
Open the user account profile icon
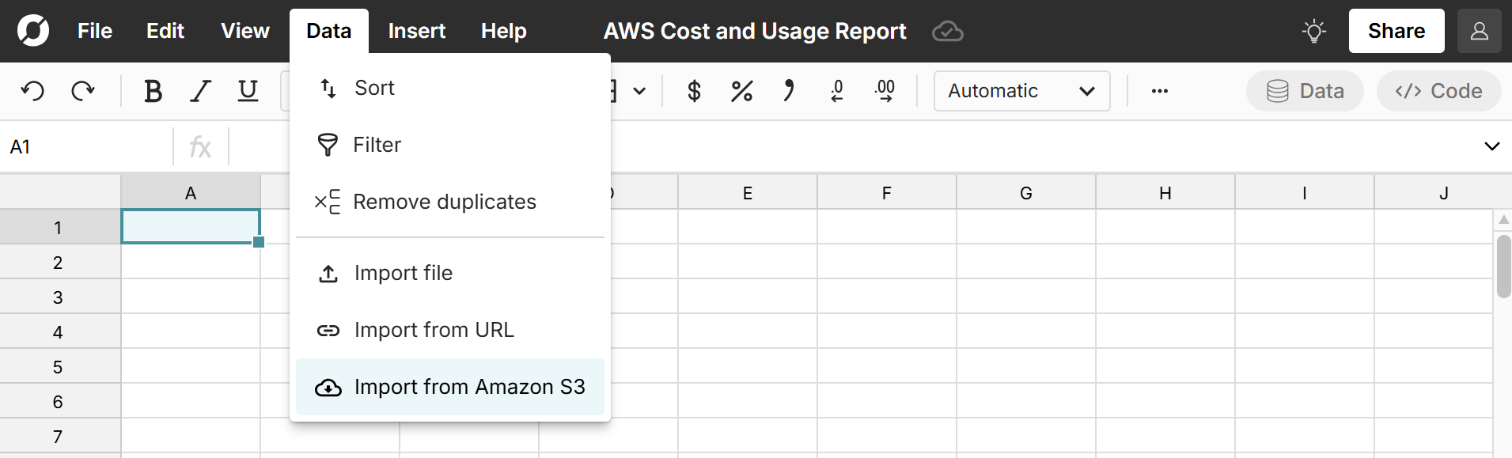pos(1479,31)
